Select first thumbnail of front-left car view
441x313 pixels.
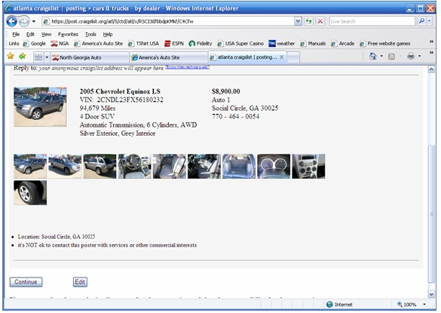click(x=30, y=166)
